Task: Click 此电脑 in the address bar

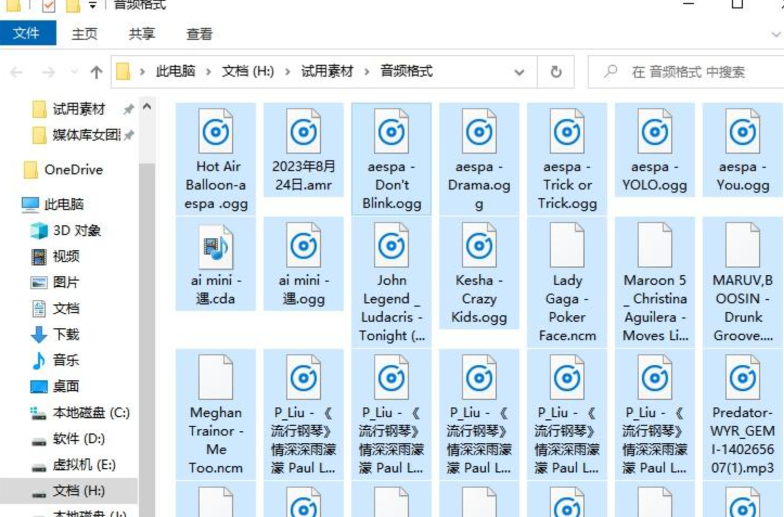Action: (x=175, y=71)
